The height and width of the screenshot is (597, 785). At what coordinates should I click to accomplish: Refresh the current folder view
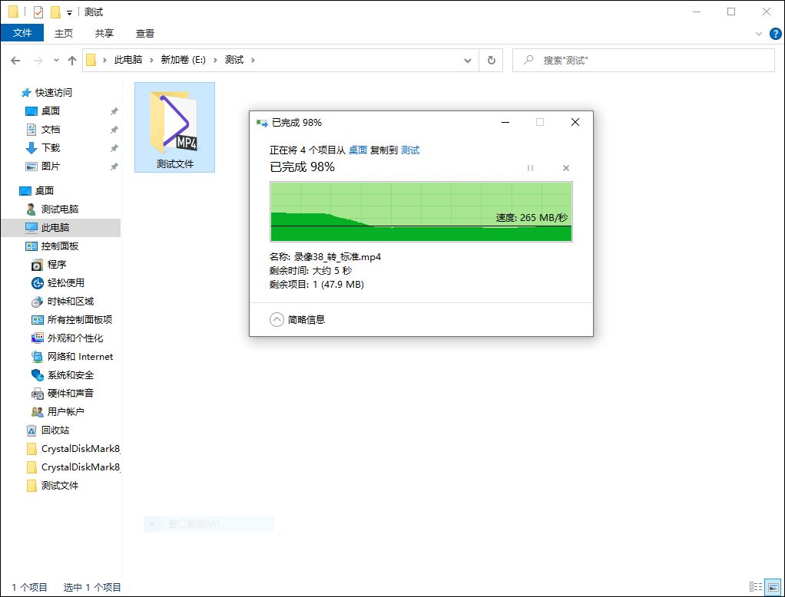tap(491, 61)
